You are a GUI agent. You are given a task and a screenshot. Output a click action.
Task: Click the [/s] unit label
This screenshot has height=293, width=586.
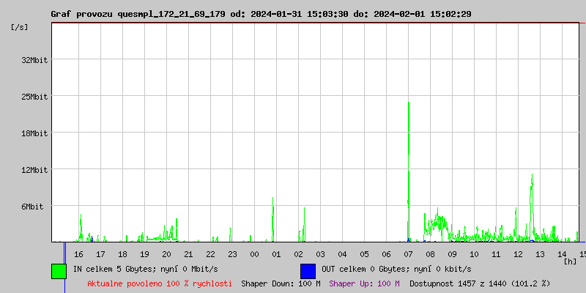pos(20,27)
